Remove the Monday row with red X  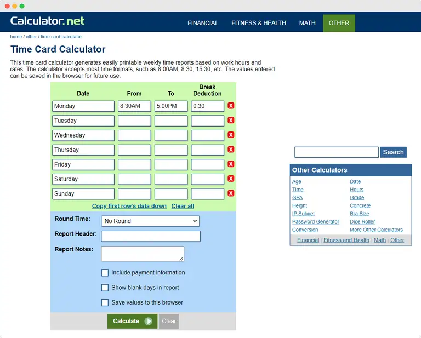[x=231, y=106]
